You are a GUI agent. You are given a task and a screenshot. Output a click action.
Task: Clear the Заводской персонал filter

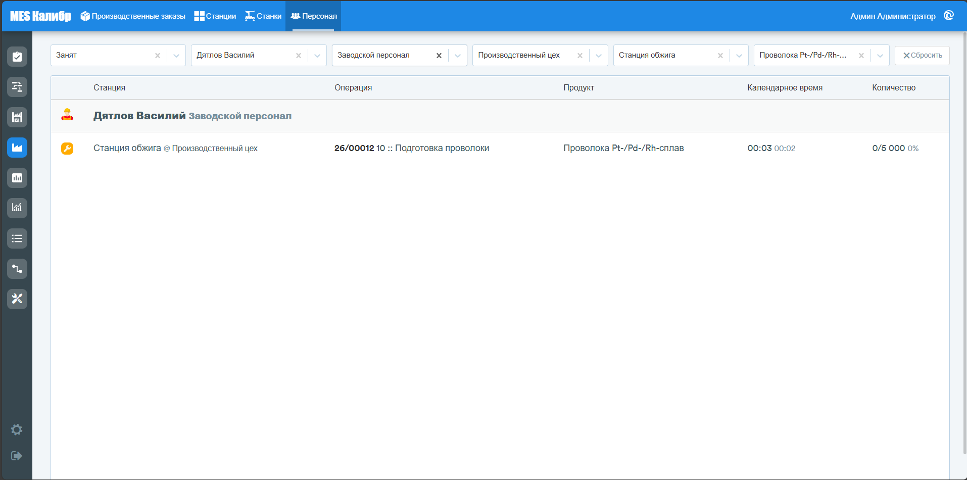(439, 56)
